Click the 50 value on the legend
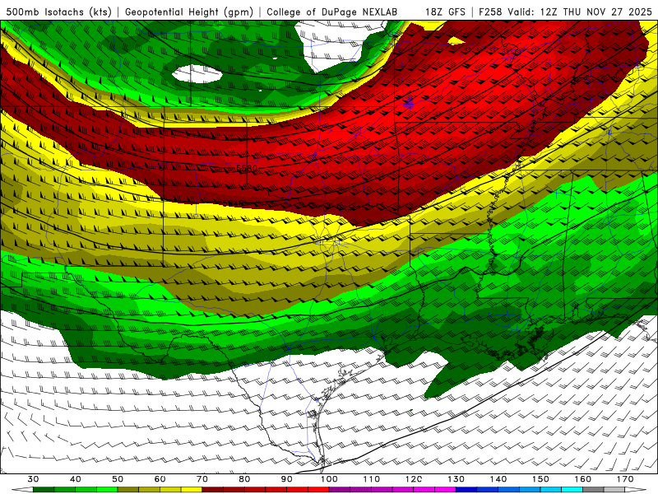The width and height of the screenshot is (658, 494). (x=118, y=479)
